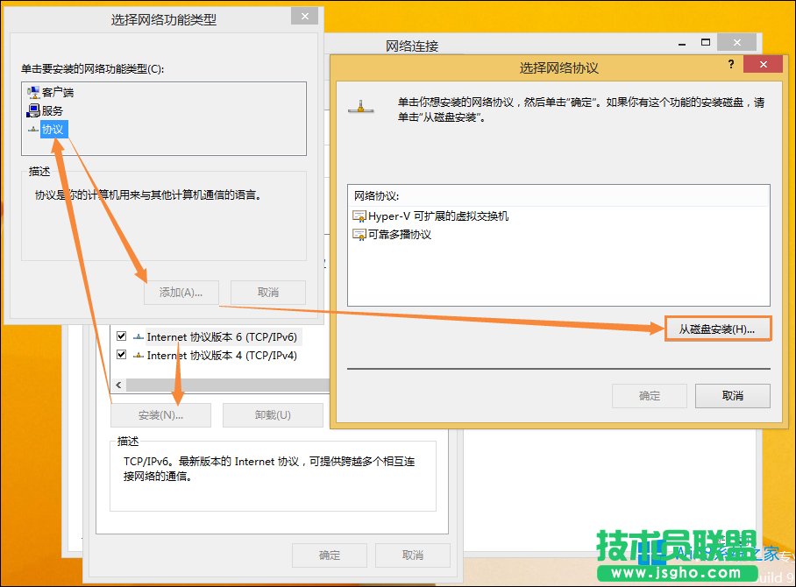Disable the TCP/IPv6 checkbox
Viewport: 796px width, 587px height.
click(119, 336)
